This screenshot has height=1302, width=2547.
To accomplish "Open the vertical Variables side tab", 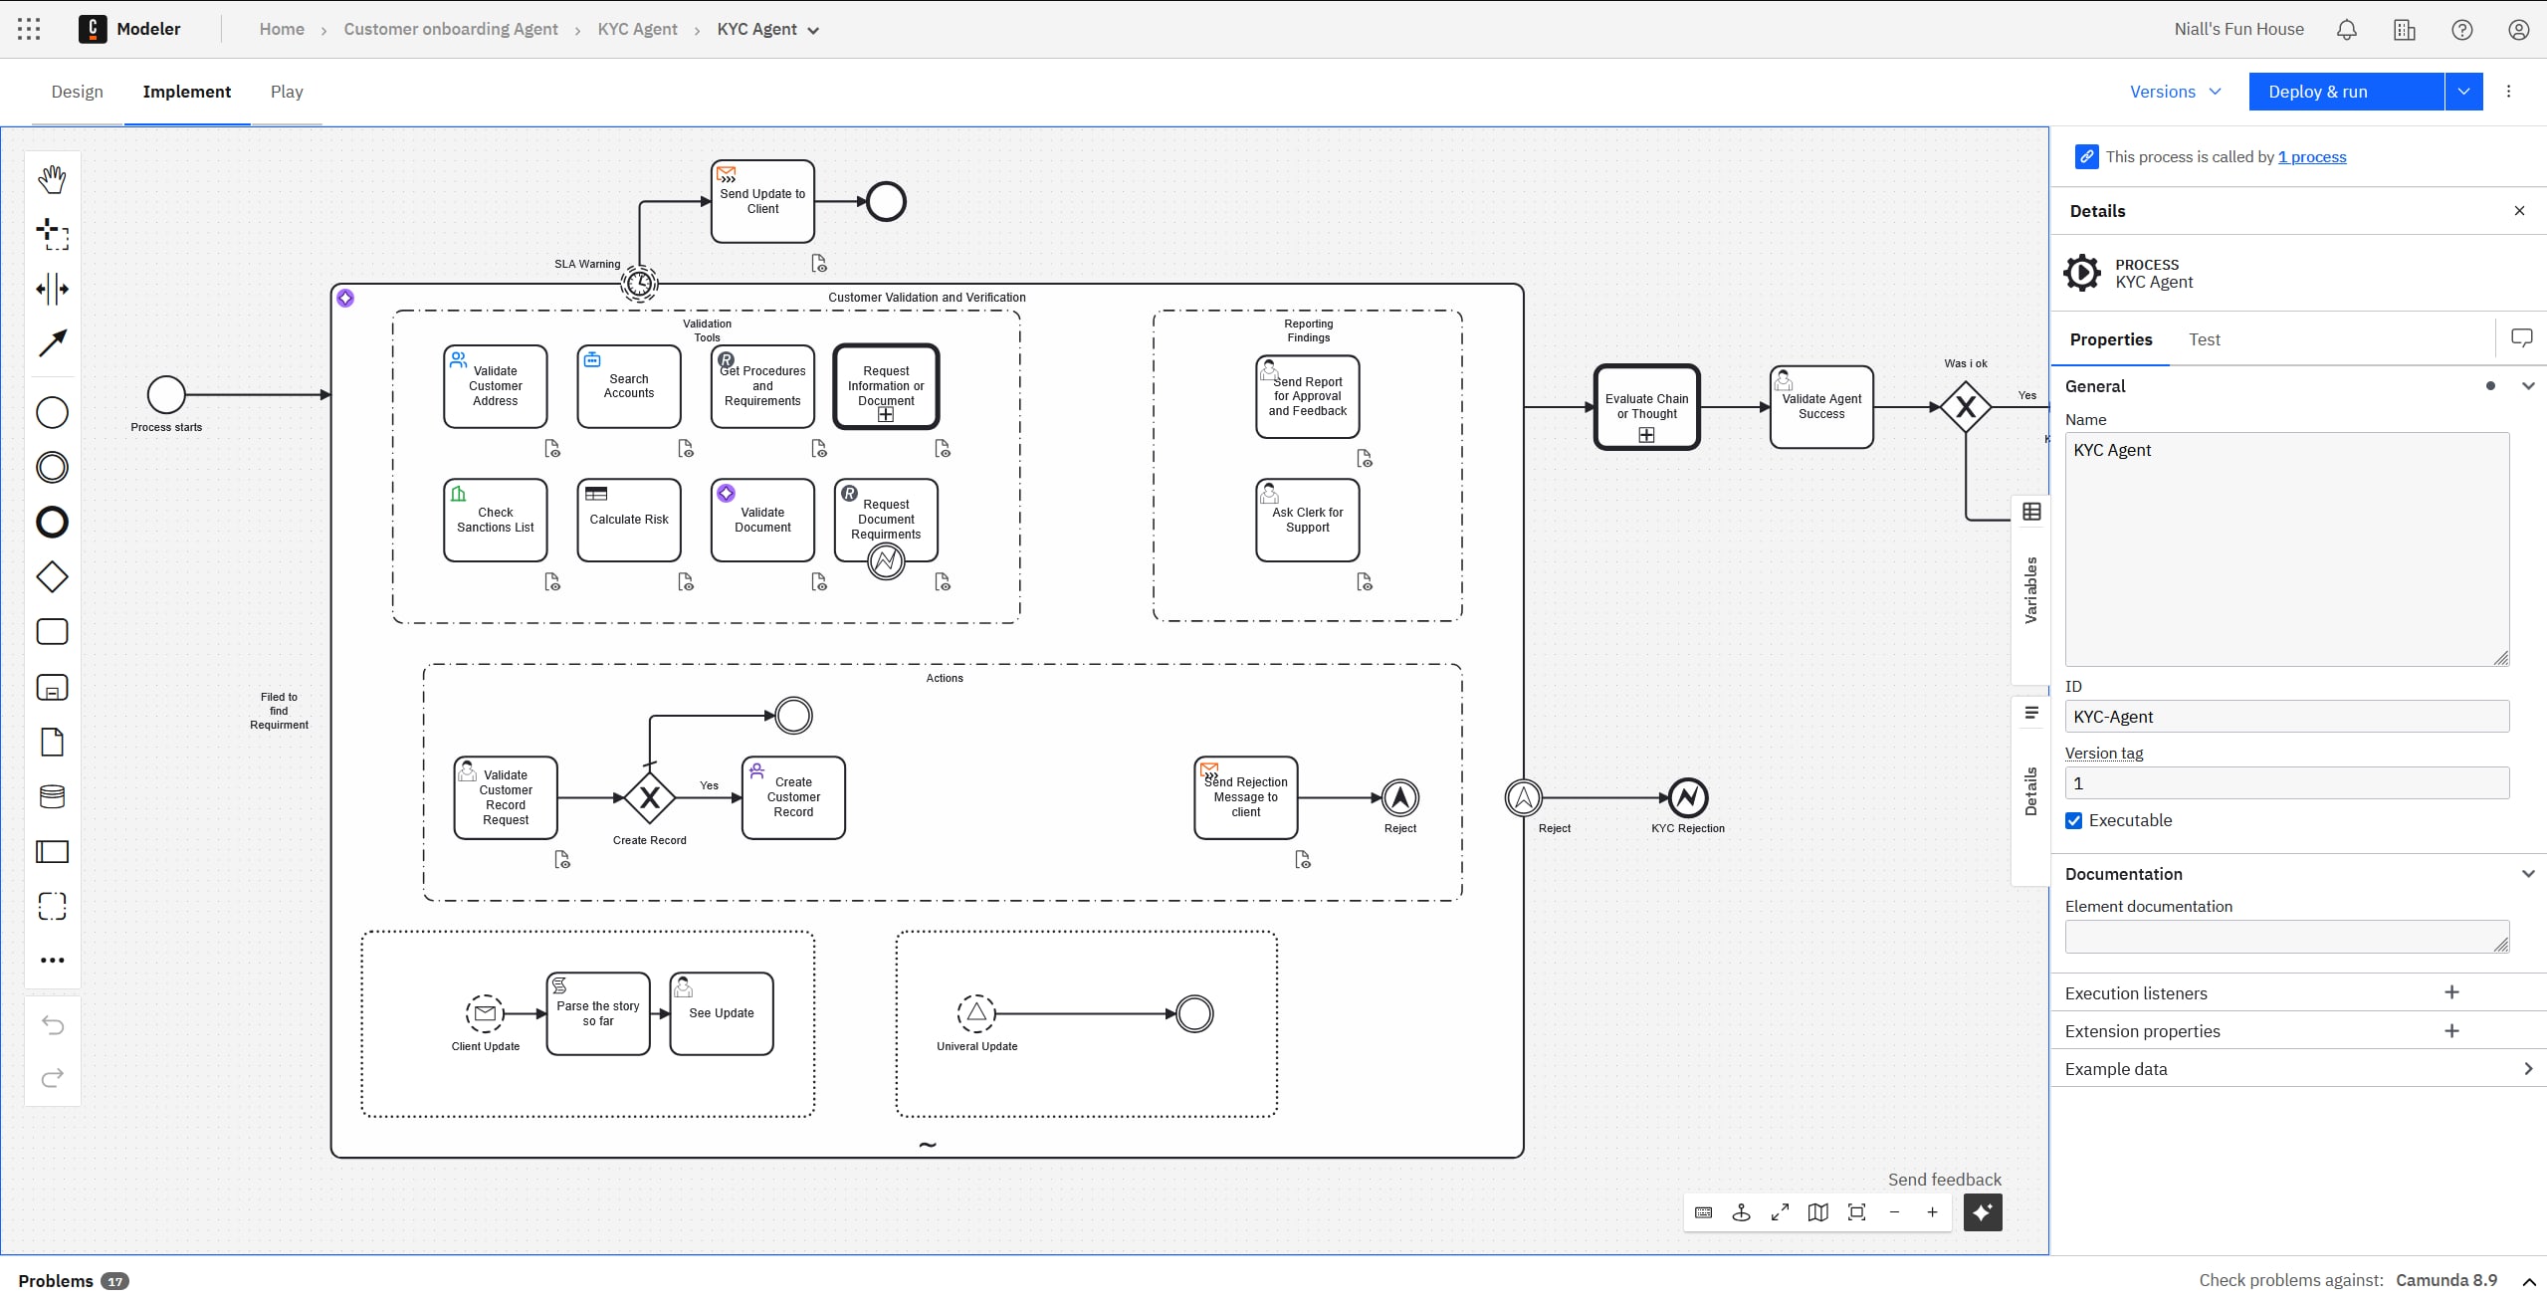I will click(2030, 589).
